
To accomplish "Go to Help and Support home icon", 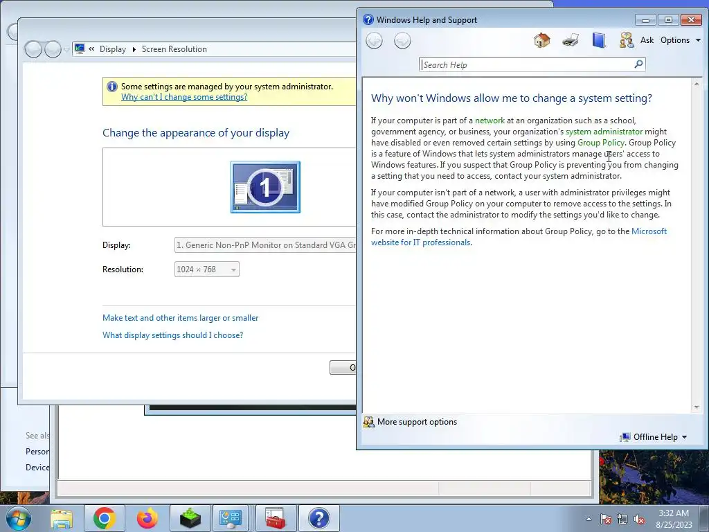I will [541, 40].
